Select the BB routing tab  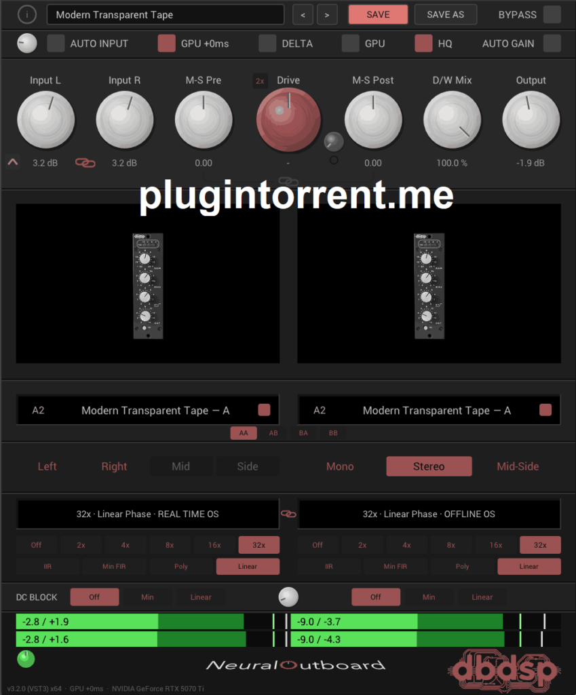333,433
